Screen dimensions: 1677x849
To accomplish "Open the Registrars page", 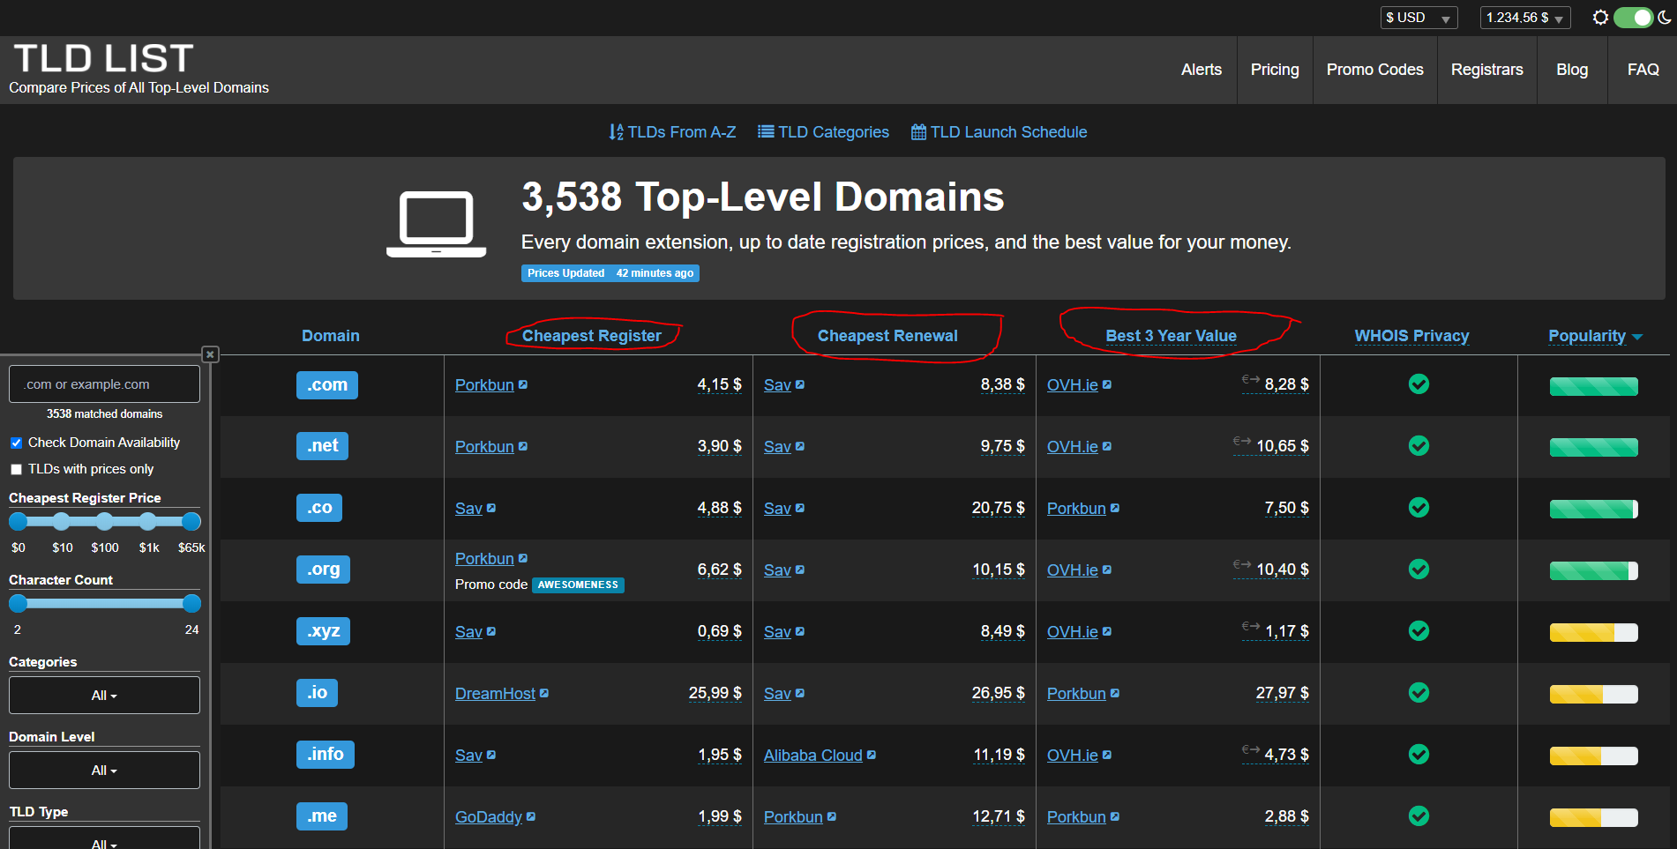I will pos(1486,70).
